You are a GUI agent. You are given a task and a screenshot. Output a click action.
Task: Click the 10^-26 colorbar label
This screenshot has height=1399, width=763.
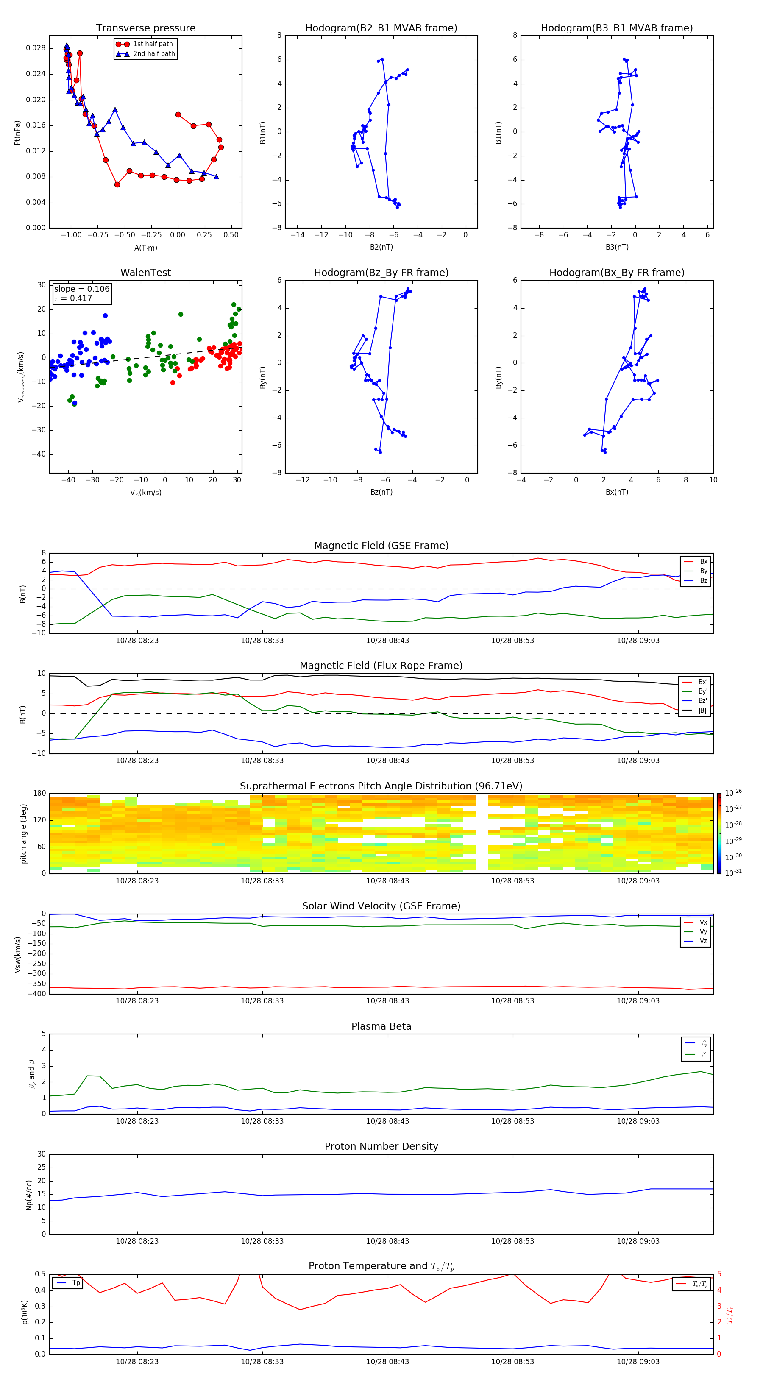pyautogui.click(x=733, y=793)
